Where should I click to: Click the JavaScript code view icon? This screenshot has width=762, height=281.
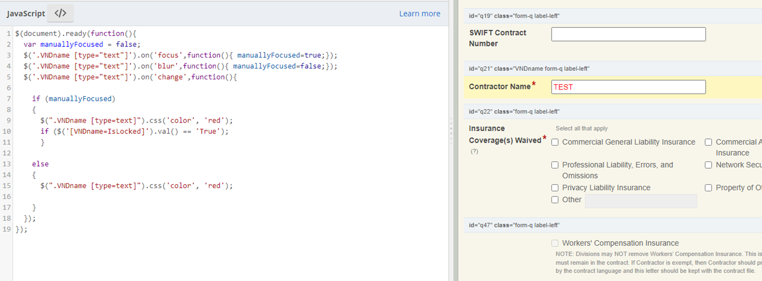click(x=60, y=13)
